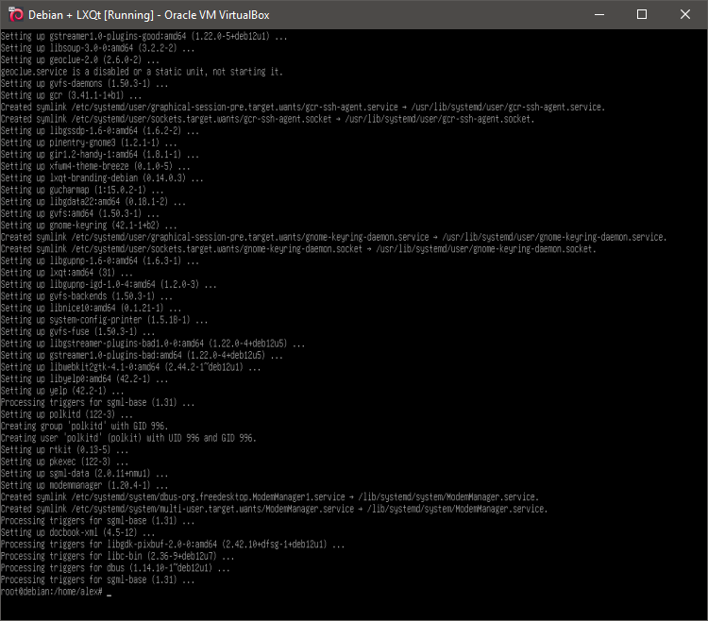Click the line 'Setting up lxqt:amd64 (31)'
Image resolution: width=708 pixels, height=621 pixels.
pos(67,273)
